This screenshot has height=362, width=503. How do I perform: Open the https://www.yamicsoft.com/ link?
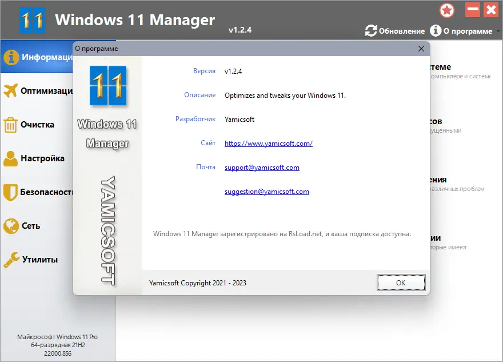click(269, 144)
